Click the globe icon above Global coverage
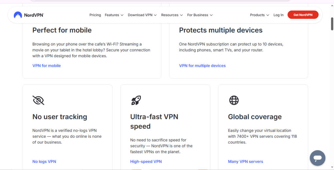Viewport: 334px width, 170px height. 234,100
